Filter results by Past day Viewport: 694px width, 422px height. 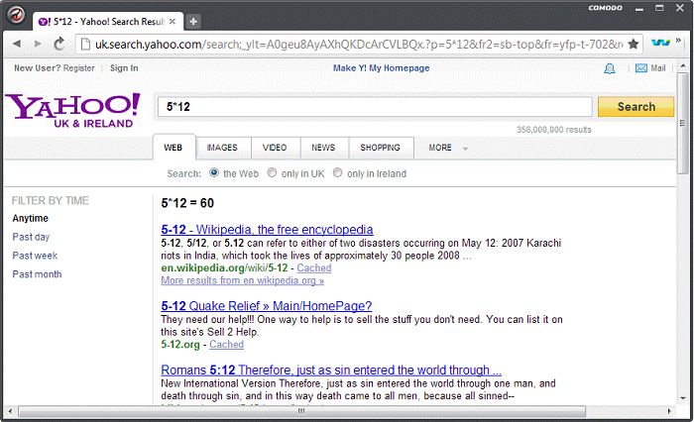tap(31, 237)
